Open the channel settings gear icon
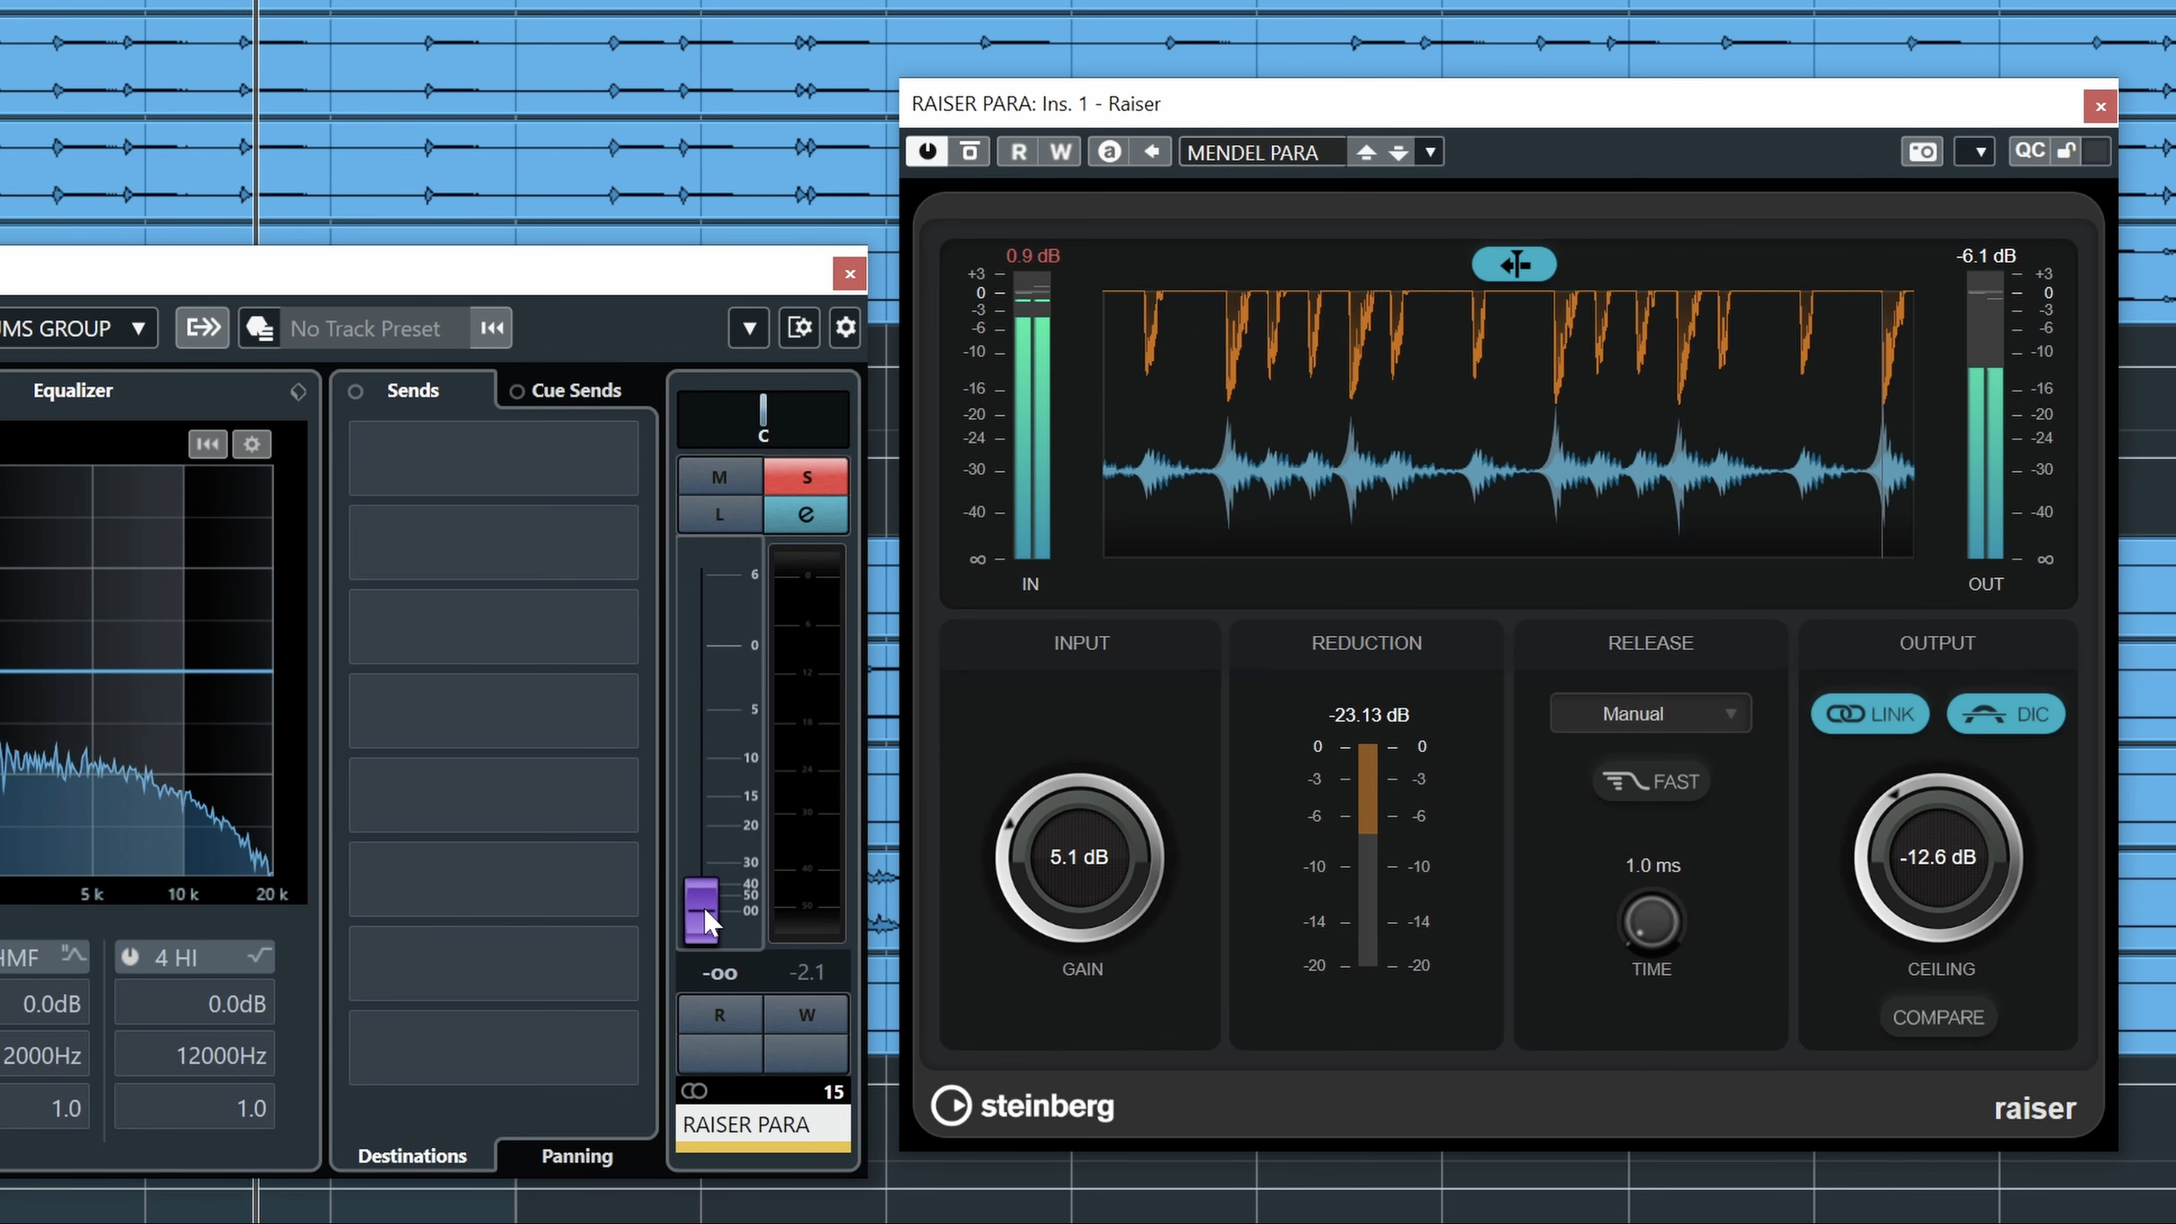This screenshot has width=2176, height=1224. coord(844,327)
